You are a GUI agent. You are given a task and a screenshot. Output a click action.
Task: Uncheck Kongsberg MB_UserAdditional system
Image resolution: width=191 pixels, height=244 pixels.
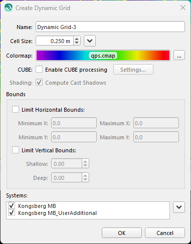pos(12,213)
